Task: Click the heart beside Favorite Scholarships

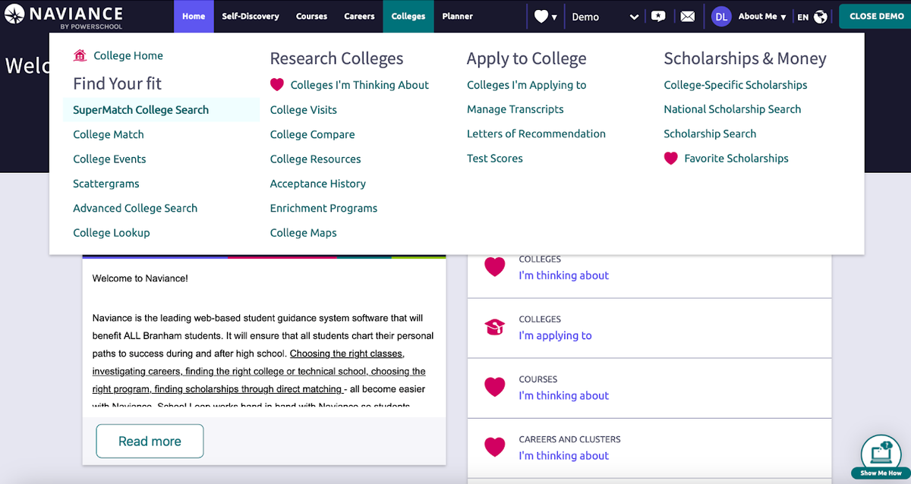Action: coord(670,158)
